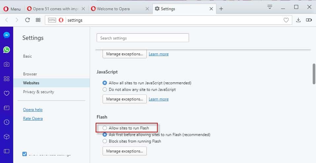Reload the settings page
Screen dimensions: 316x163
point(27,20)
